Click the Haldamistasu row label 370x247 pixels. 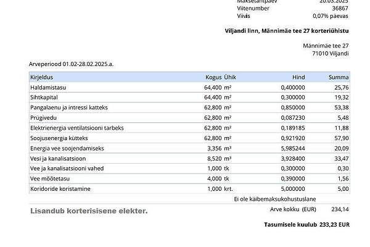pos(48,88)
